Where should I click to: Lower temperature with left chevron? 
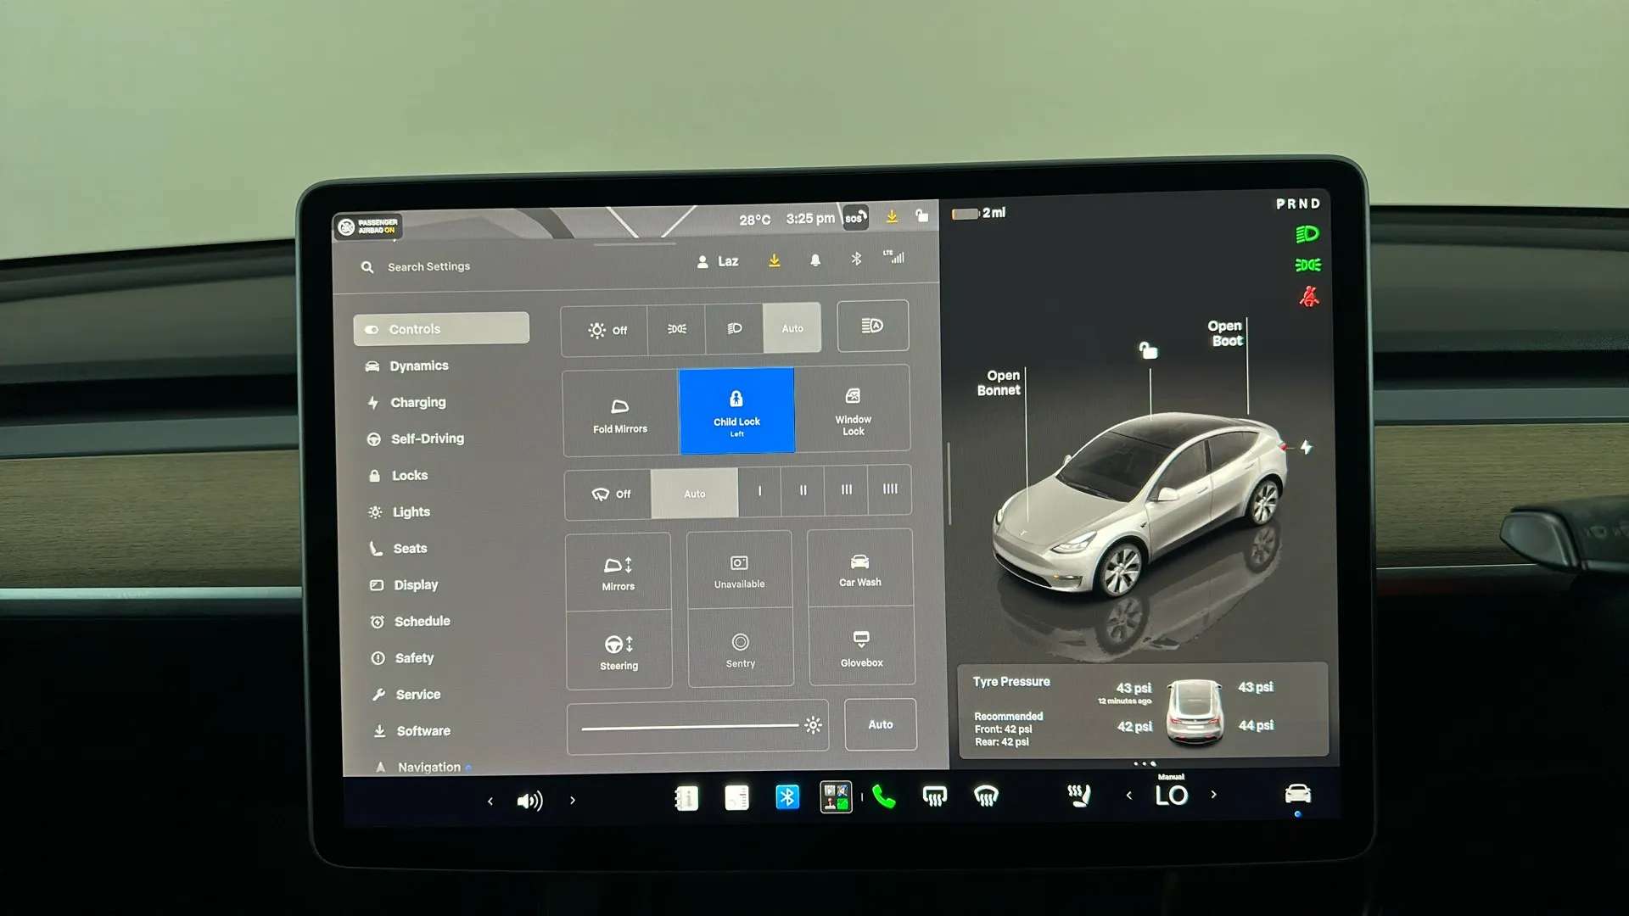1128,796
